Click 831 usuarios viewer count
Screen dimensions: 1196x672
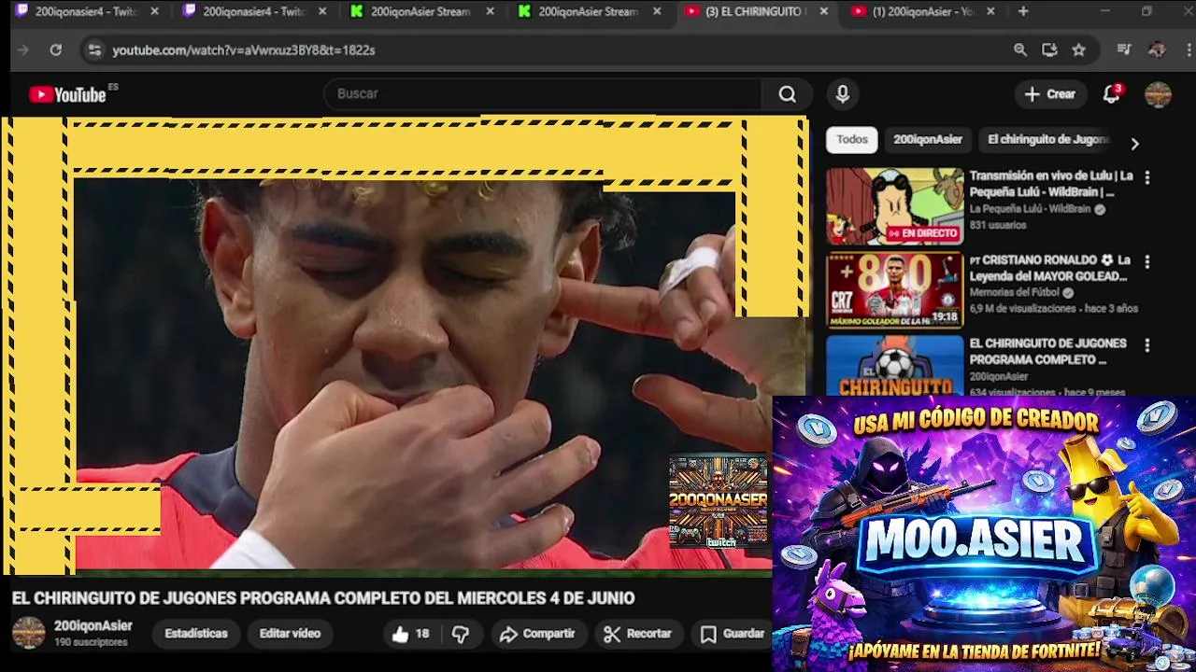[998, 226]
